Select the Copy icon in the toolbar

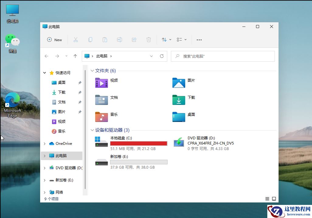tap(90, 40)
